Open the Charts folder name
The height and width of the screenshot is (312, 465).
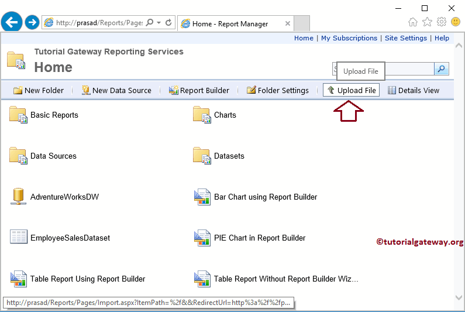225,115
